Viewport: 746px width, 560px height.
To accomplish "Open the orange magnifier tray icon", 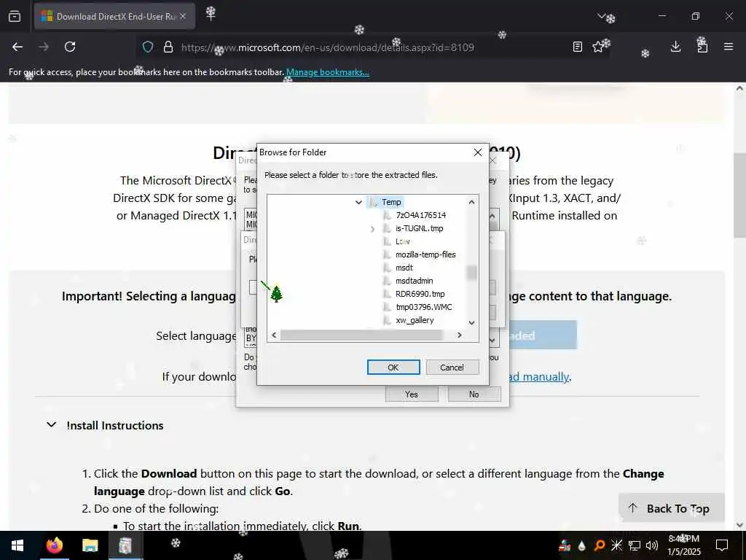I will [600, 545].
